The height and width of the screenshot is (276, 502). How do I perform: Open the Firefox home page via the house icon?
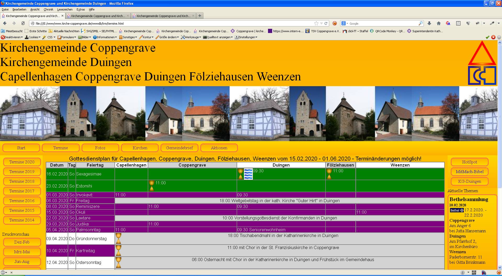click(x=439, y=23)
